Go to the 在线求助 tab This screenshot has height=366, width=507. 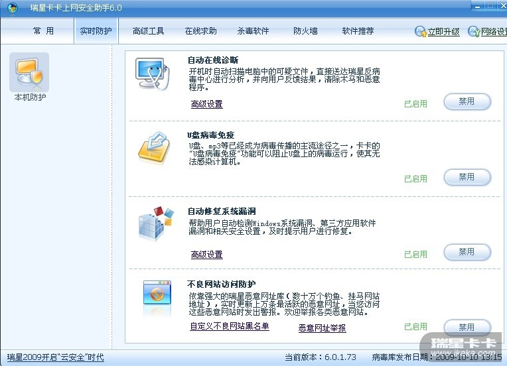click(x=201, y=31)
